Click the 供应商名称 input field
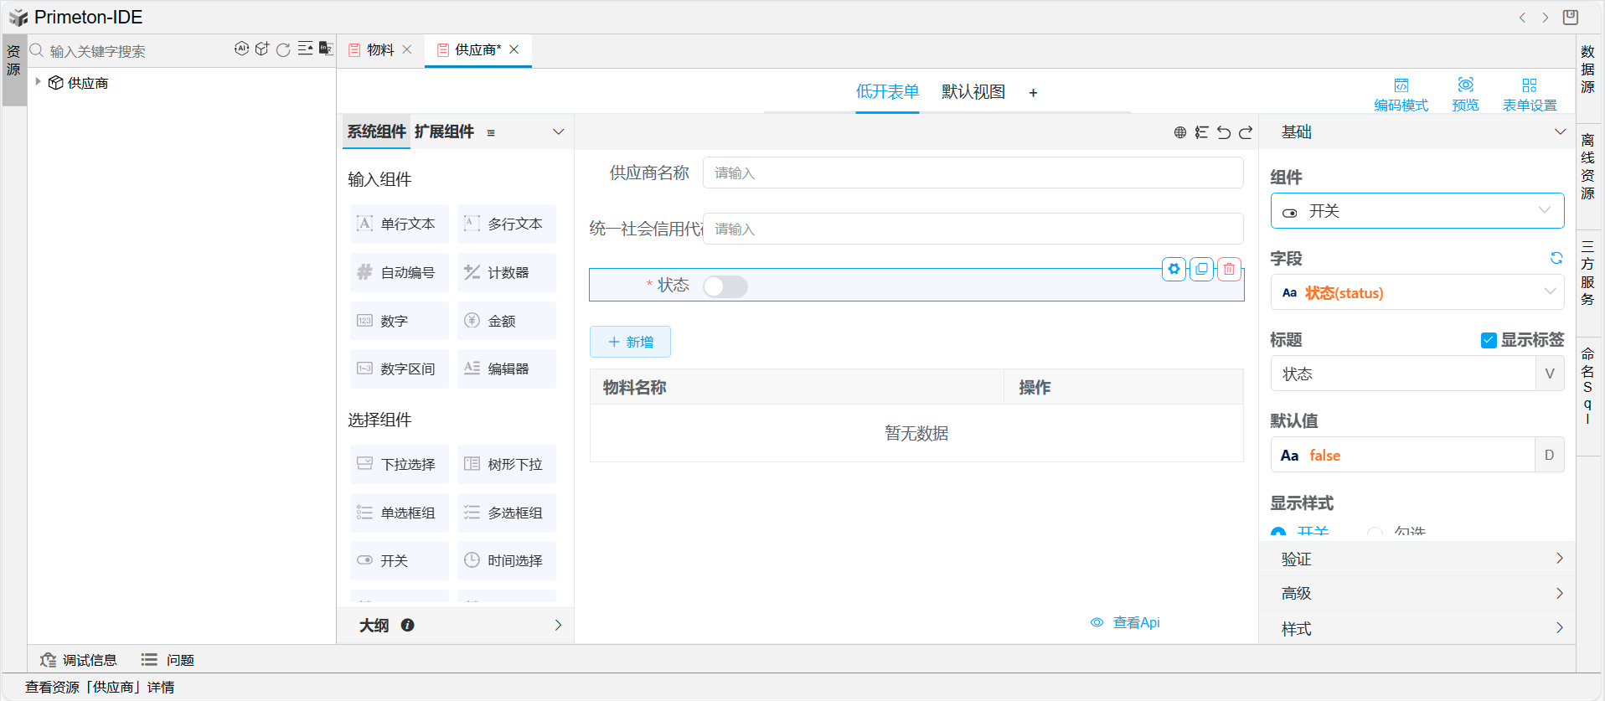The image size is (1605, 701). point(972,173)
